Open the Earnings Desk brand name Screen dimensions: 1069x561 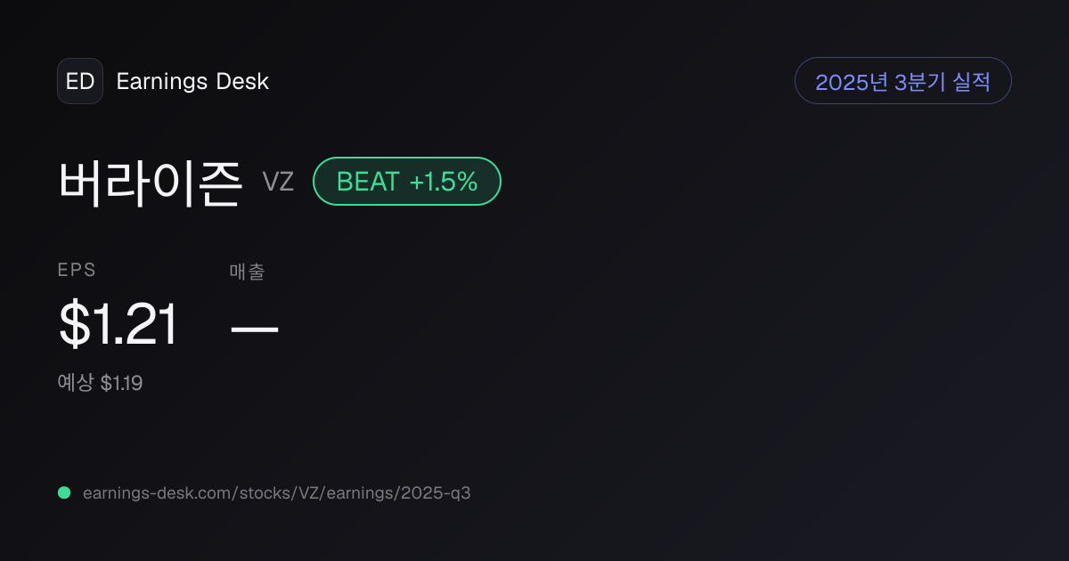click(192, 82)
